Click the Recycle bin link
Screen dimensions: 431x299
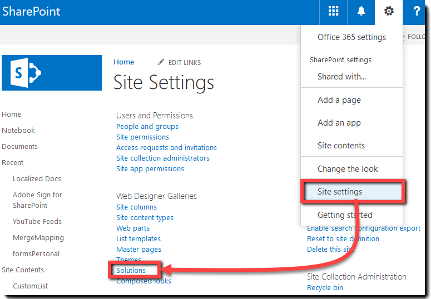[325, 288]
